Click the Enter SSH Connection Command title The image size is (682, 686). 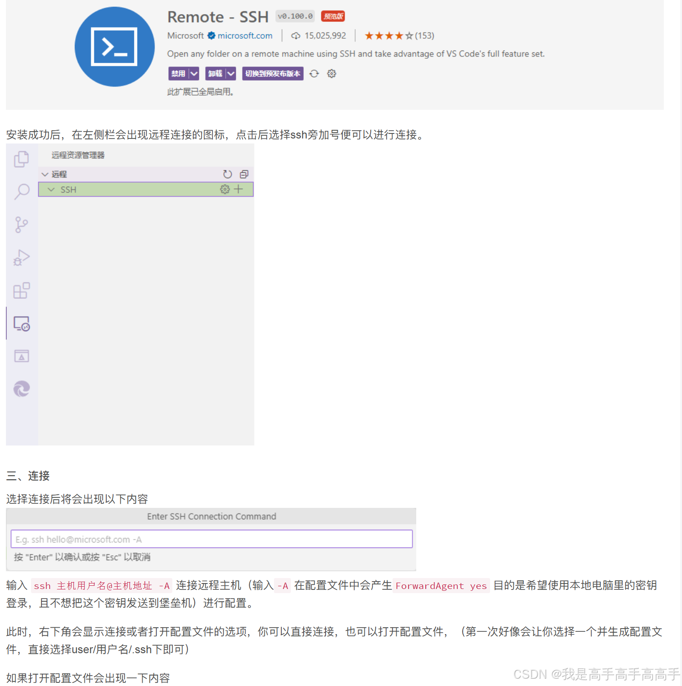[x=212, y=516]
